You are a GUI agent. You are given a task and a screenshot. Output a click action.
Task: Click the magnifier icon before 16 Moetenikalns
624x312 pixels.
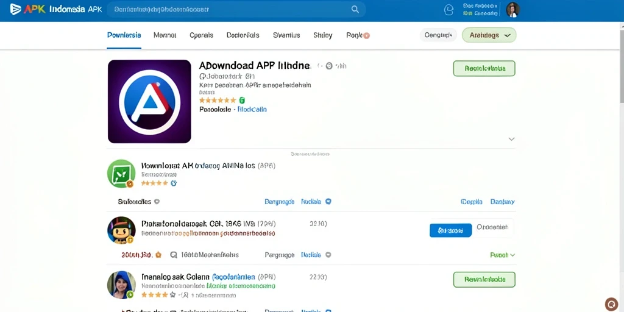pyautogui.click(x=174, y=255)
